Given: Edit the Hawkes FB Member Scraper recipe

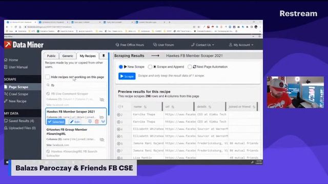Looking at the screenshot, I should [x=75, y=122].
